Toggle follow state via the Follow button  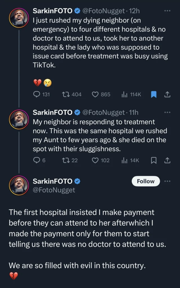[x=145, y=181]
